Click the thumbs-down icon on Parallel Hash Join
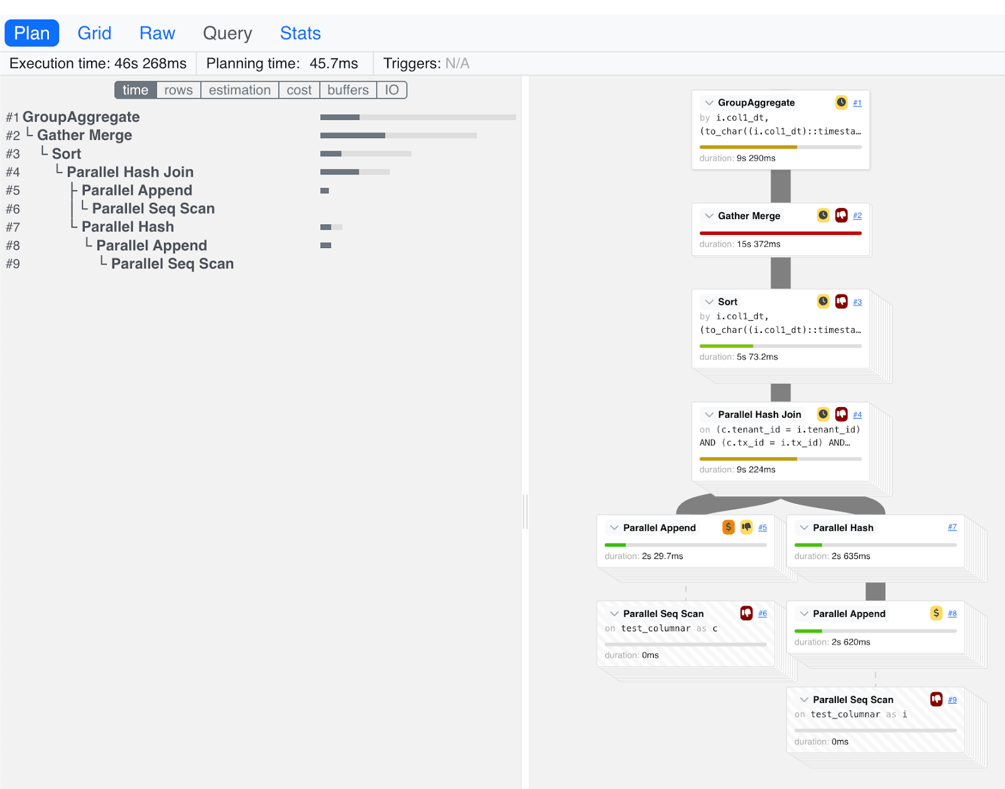This screenshot has width=1005, height=789. click(841, 415)
